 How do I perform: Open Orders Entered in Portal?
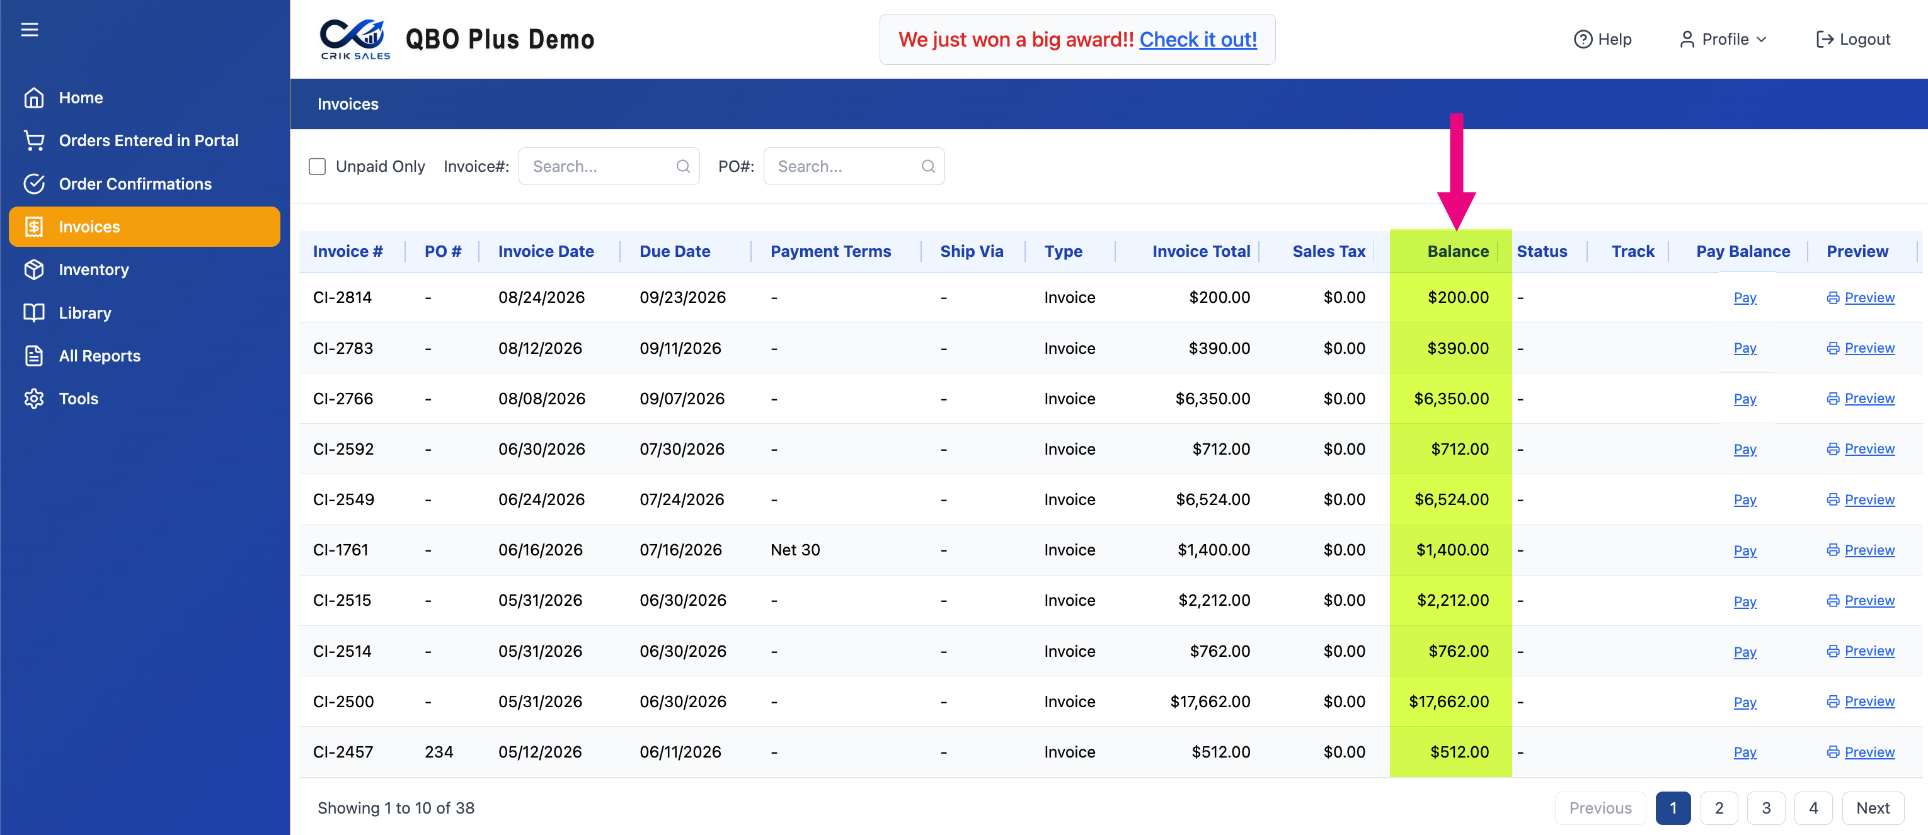pos(144,140)
